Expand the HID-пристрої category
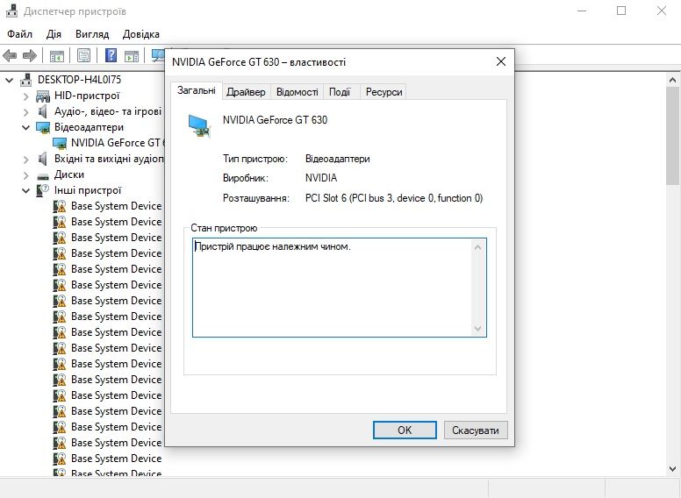 (x=26, y=96)
